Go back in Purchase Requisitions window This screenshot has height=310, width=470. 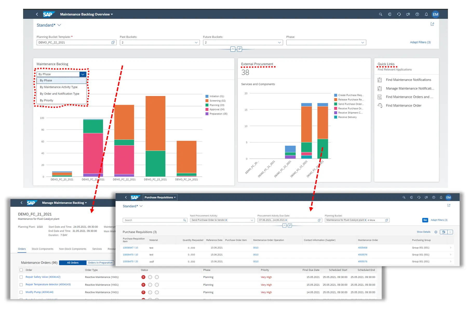click(x=126, y=197)
